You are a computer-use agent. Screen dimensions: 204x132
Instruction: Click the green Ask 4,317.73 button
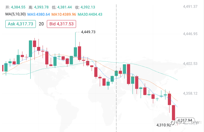coord(20,24)
